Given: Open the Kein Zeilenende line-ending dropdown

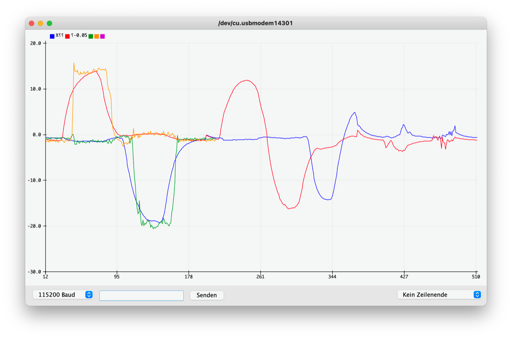Looking at the screenshot, I should tap(439, 295).
